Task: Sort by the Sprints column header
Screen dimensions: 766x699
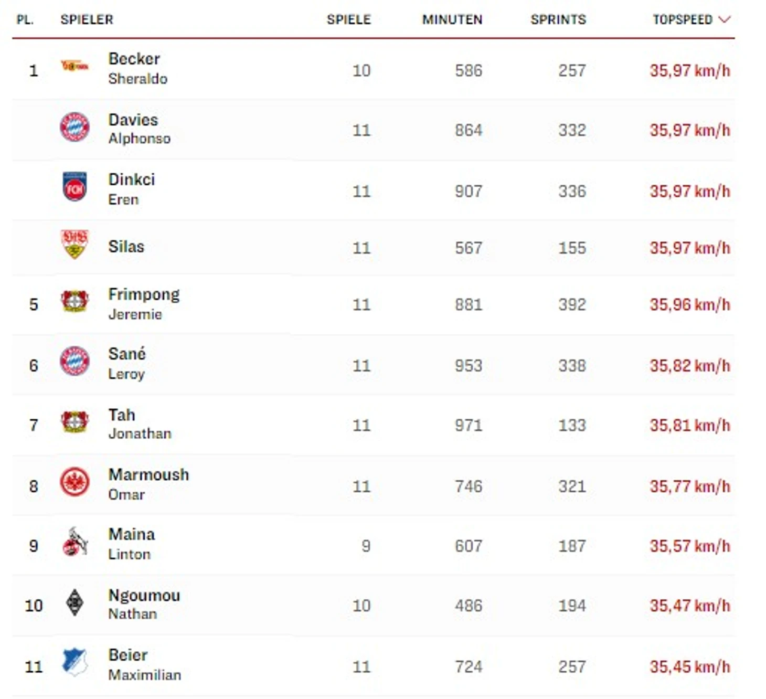Action: [558, 19]
